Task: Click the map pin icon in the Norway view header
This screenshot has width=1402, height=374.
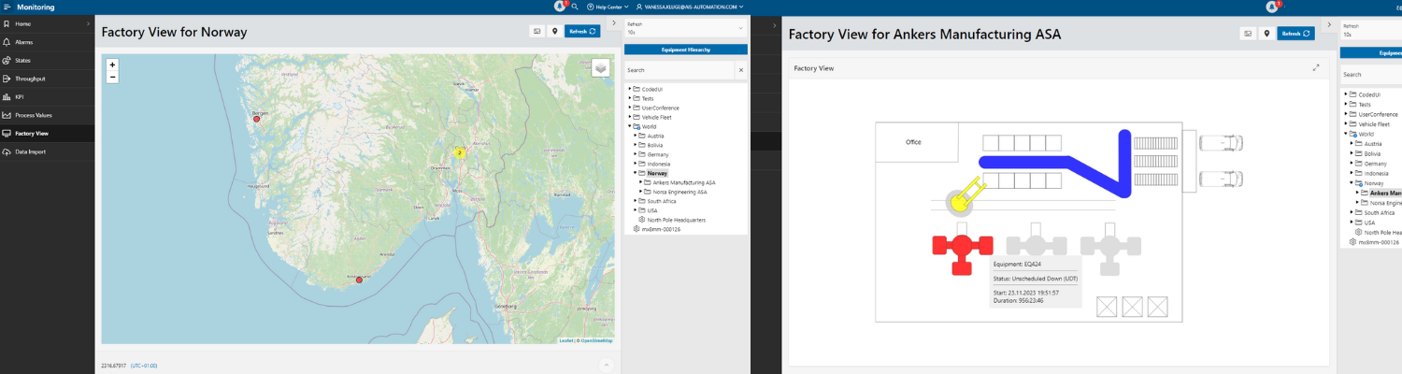Action: 554,32
